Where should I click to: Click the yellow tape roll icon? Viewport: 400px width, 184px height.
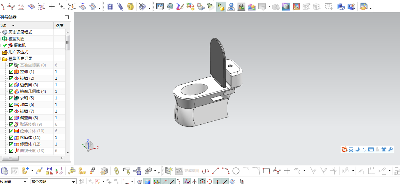130,6
